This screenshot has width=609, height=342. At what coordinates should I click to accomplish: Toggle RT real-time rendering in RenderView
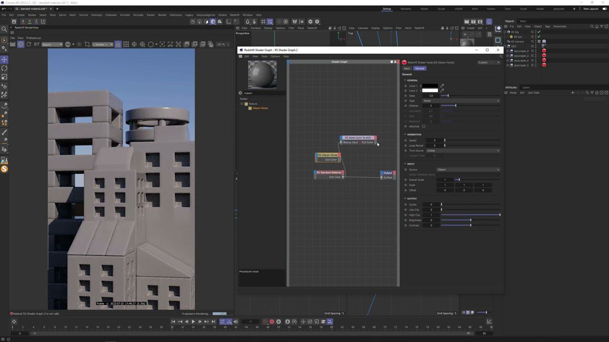point(37,44)
